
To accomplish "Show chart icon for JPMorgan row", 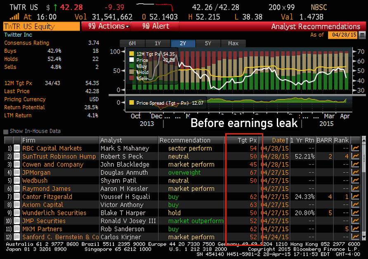I will (355, 172).
